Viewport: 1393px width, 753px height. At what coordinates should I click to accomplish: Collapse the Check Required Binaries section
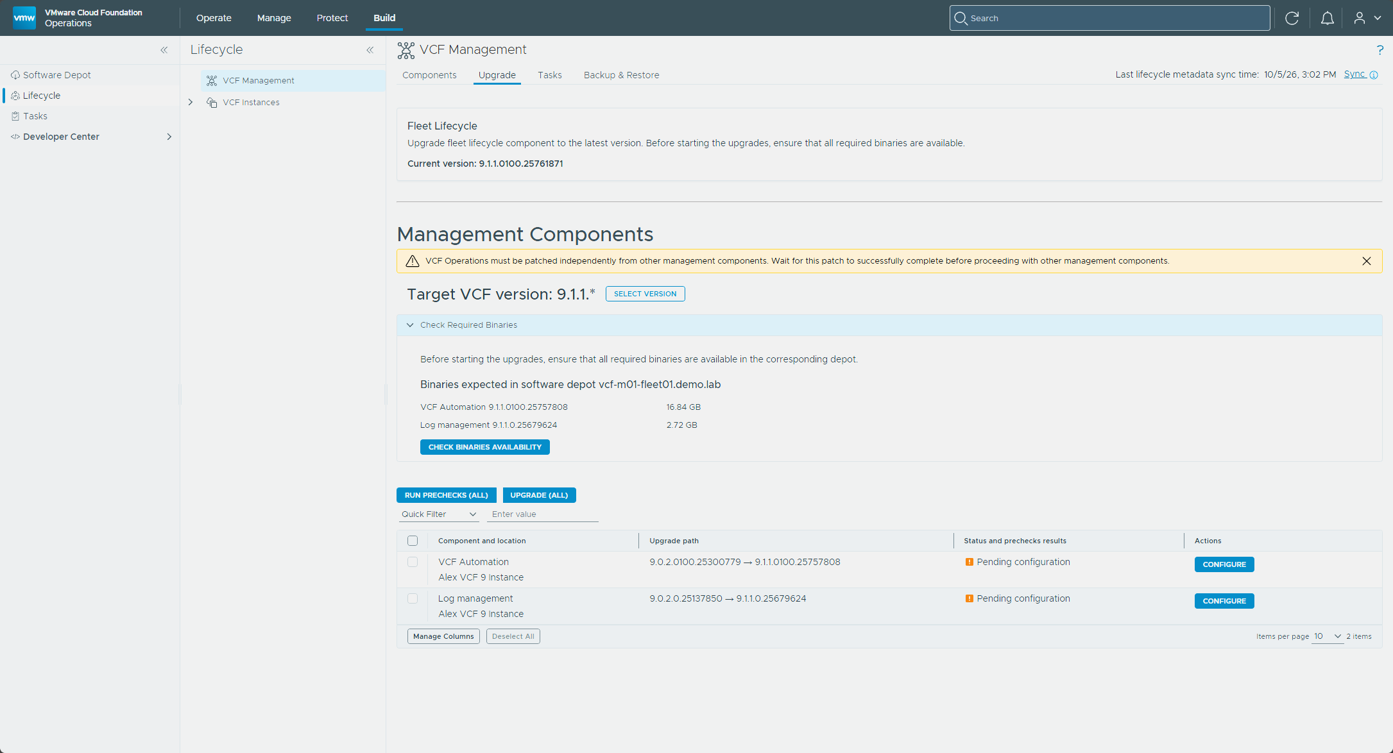[410, 325]
